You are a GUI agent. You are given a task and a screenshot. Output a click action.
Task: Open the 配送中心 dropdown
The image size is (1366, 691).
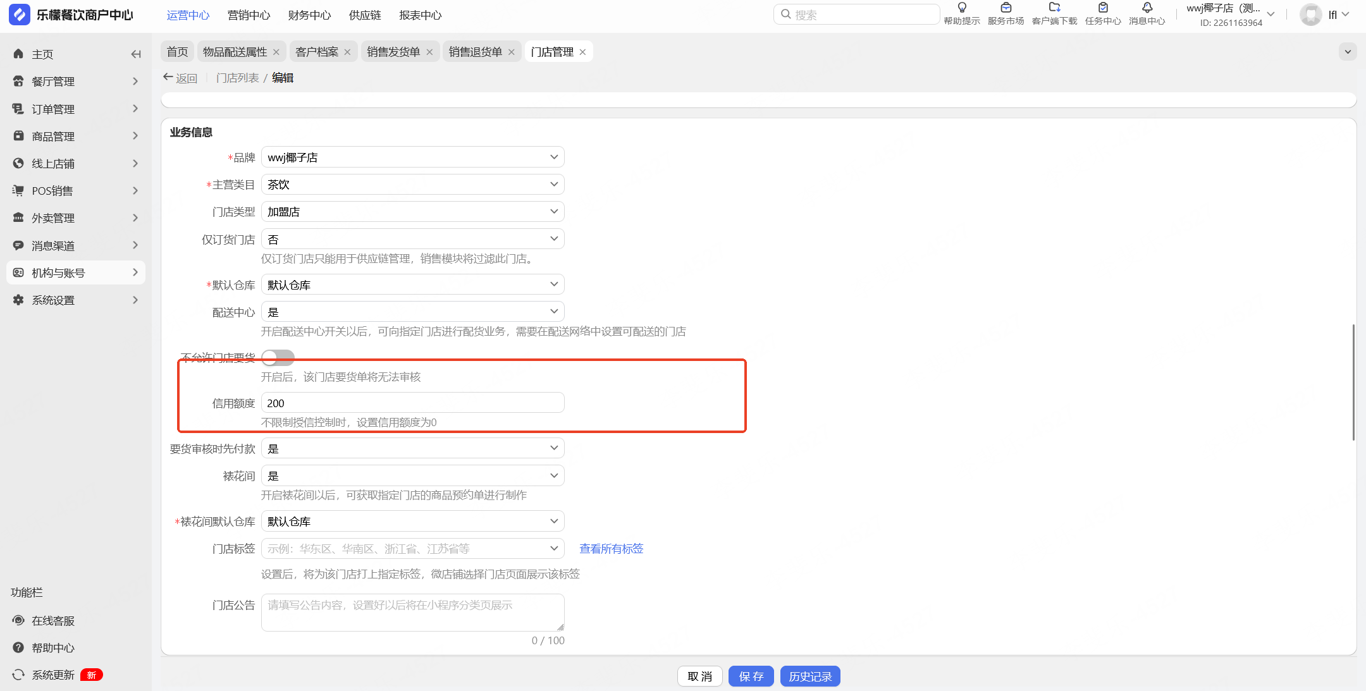412,312
